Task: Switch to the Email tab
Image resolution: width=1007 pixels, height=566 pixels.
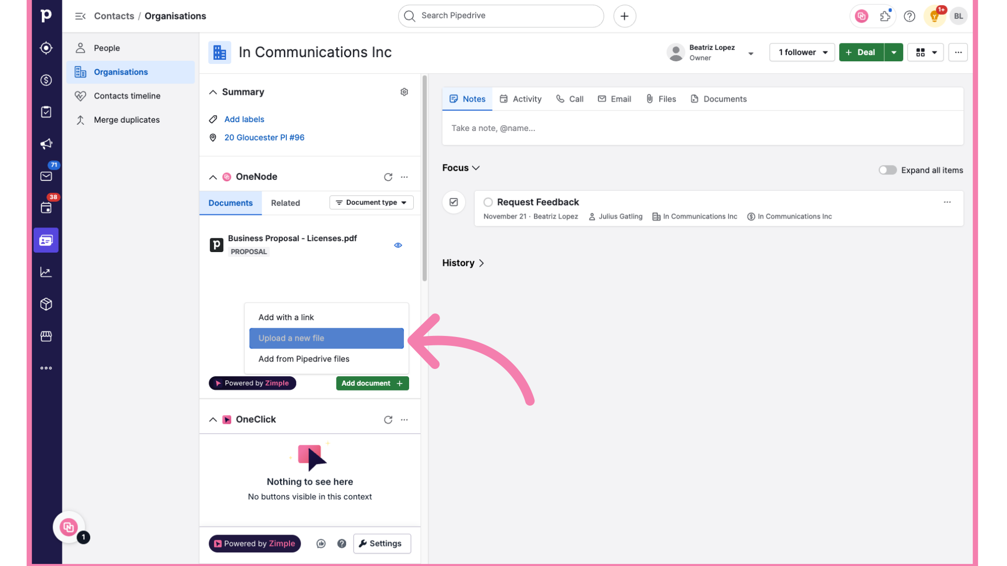Action: pos(614,99)
